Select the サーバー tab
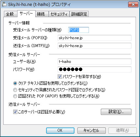Image resolution: width=140 pixels, height=137 pixels. pos(26,14)
